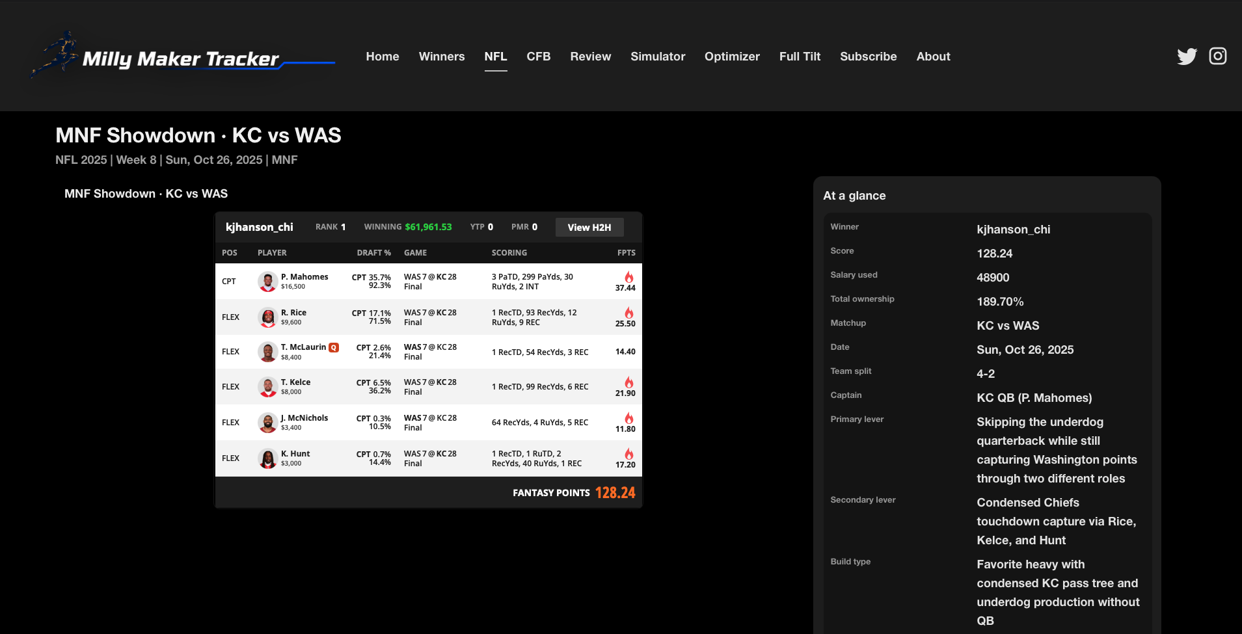Screen dimensions: 1242x634
Task: Open the Simulator nav item
Action: pos(658,57)
